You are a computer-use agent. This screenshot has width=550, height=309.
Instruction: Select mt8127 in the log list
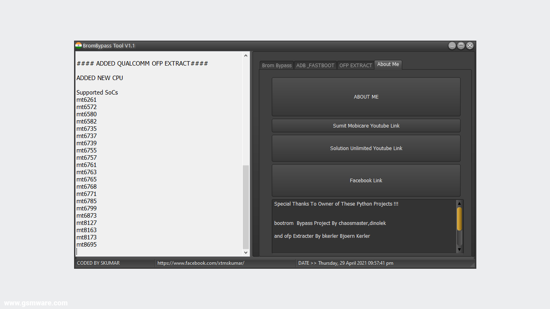tap(87, 223)
